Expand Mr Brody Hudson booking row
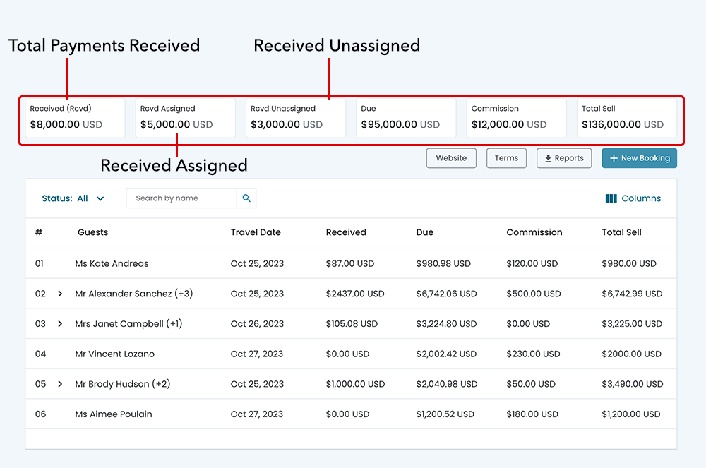 [x=60, y=384]
